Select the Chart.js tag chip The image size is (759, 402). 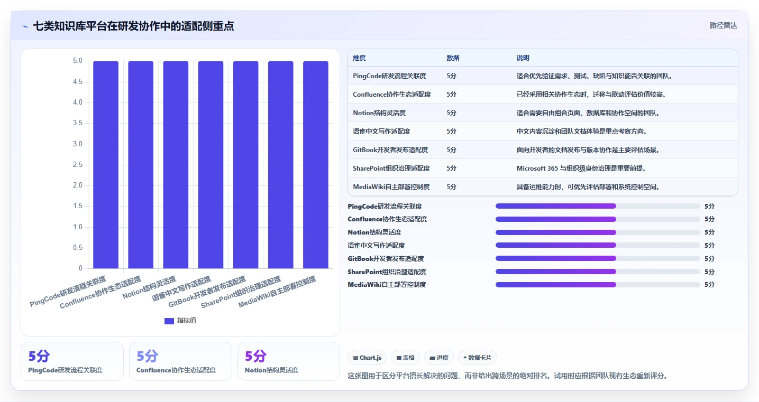pyautogui.click(x=367, y=358)
